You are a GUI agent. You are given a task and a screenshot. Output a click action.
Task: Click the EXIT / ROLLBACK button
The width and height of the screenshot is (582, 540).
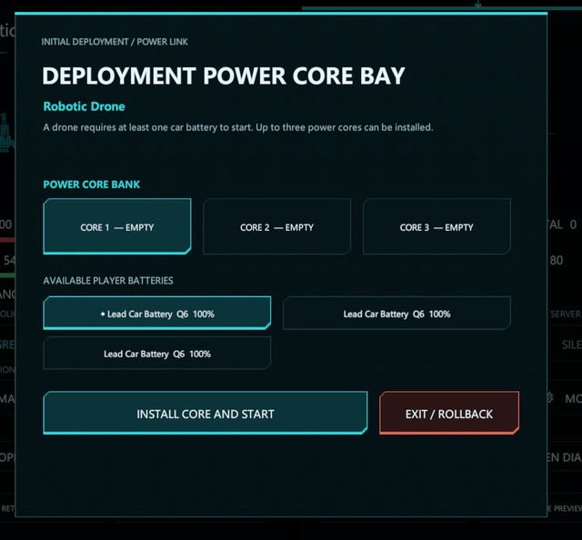pyautogui.click(x=449, y=413)
